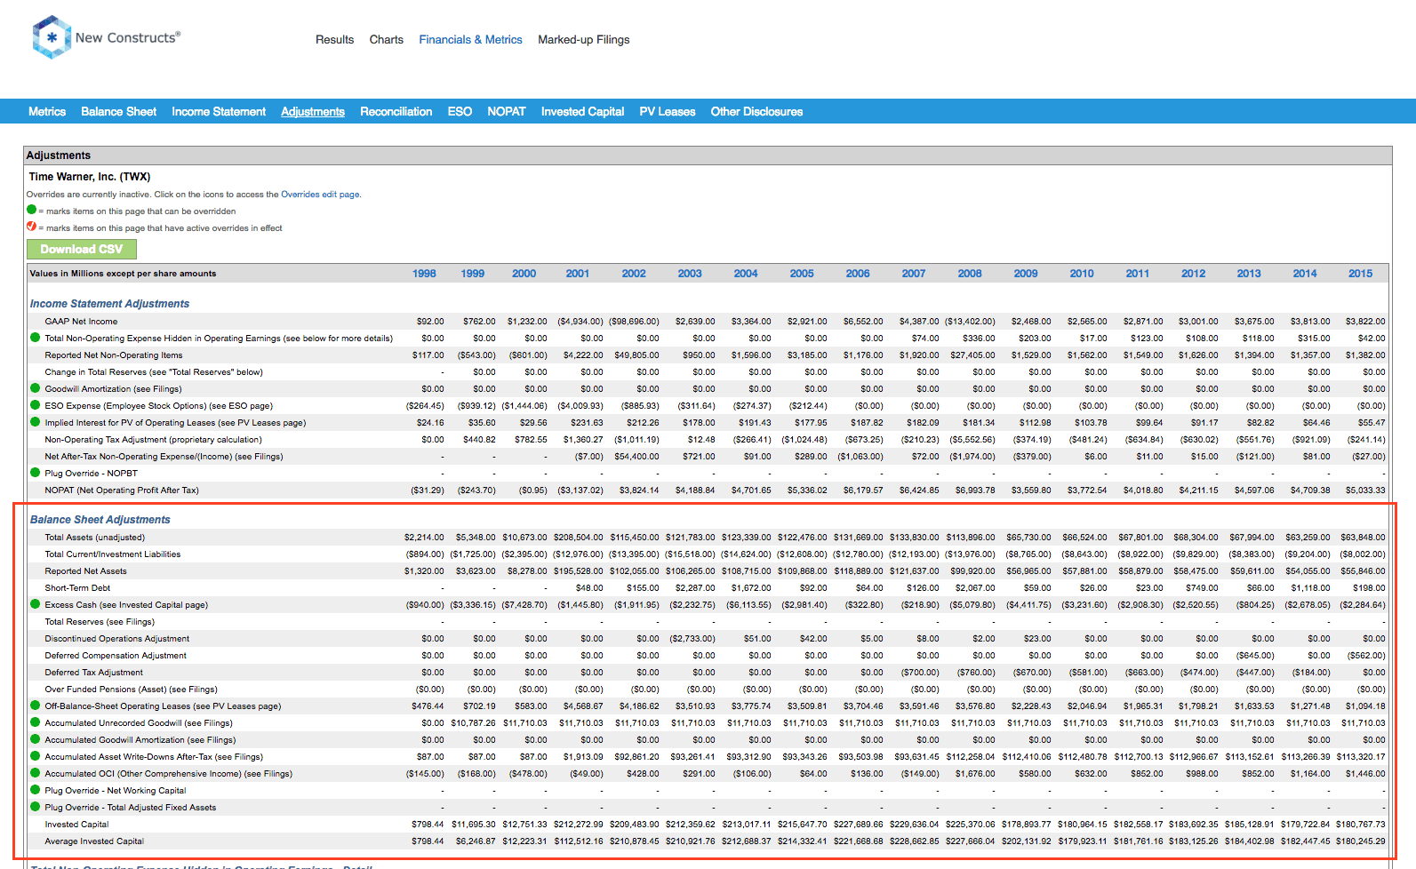Screen dimensions: 1416x869
Task: Click override dot beside Plug Override - NOPBT
Action: pos(36,473)
